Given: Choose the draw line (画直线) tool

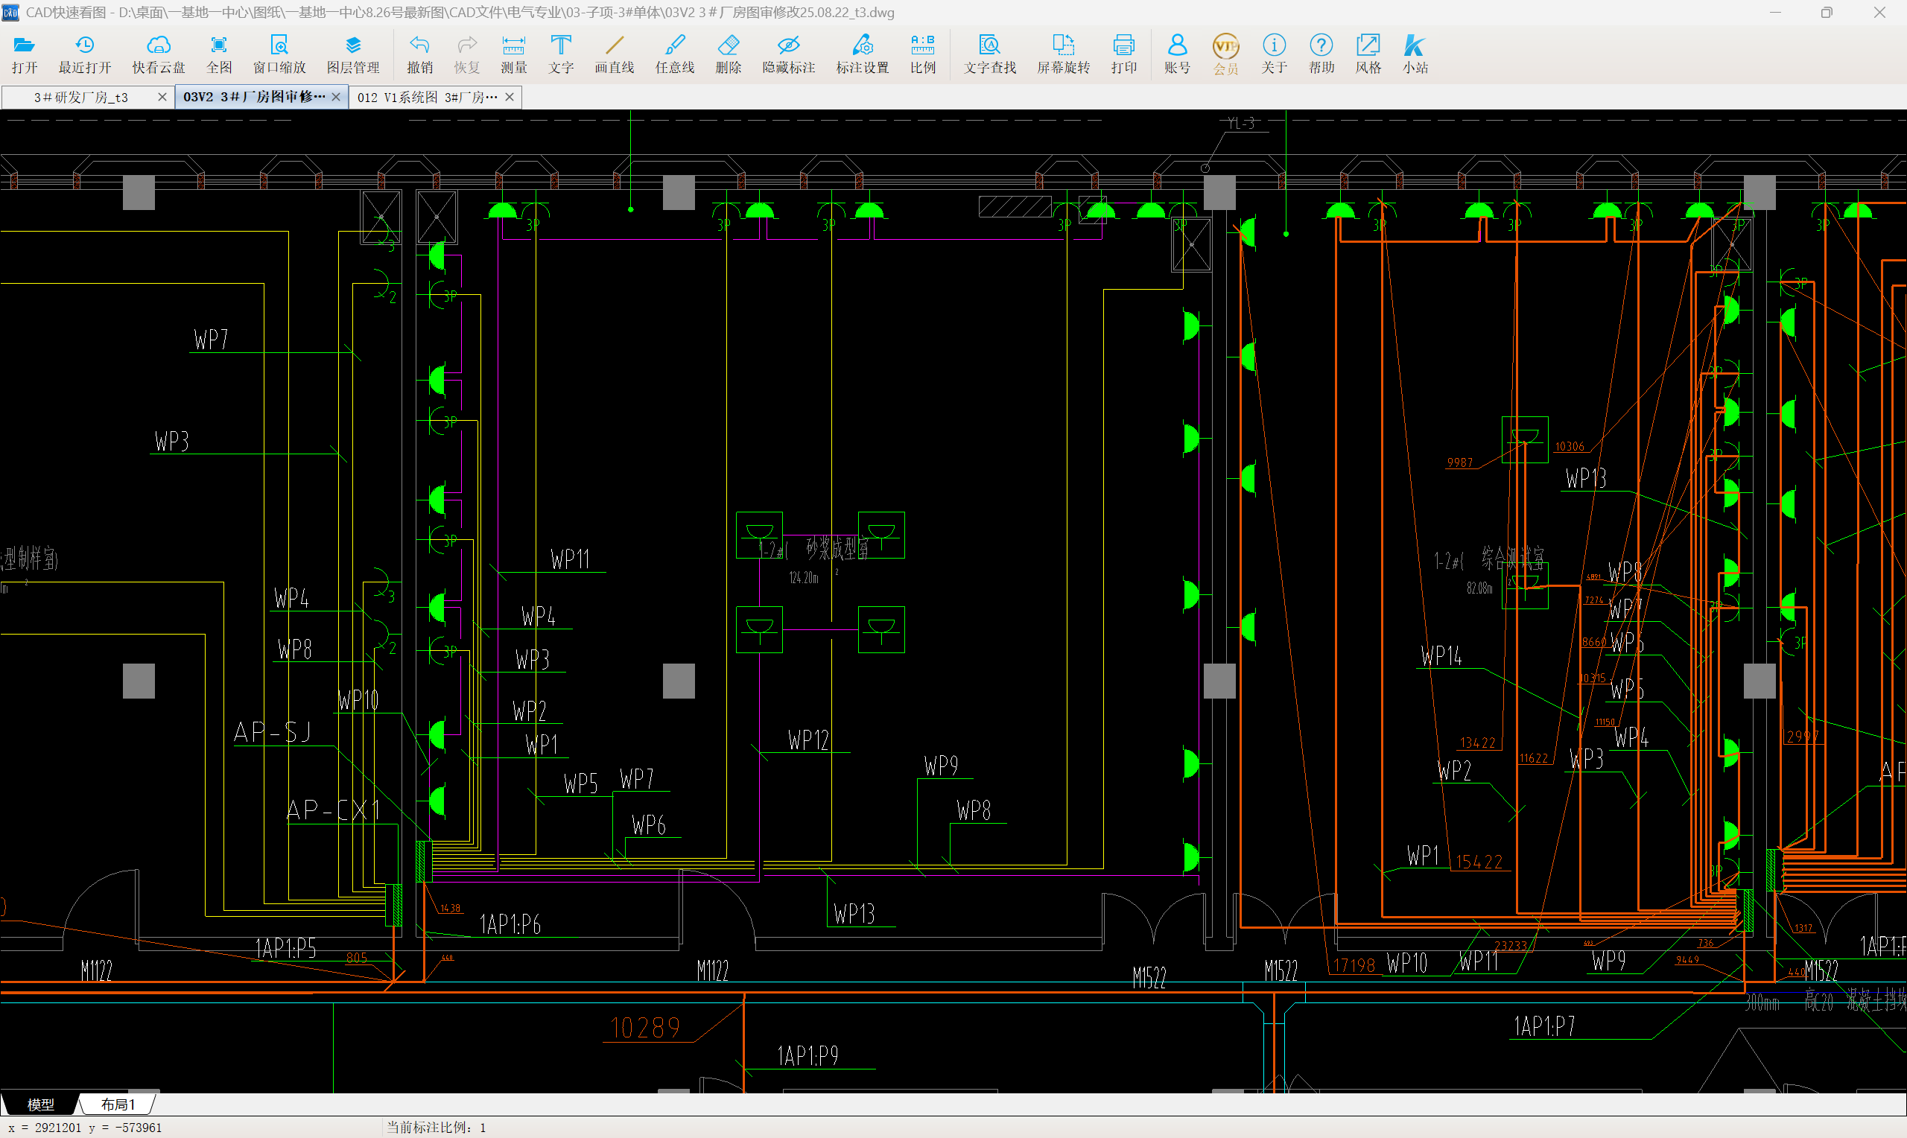Looking at the screenshot, I should click(x=615, y=54).
